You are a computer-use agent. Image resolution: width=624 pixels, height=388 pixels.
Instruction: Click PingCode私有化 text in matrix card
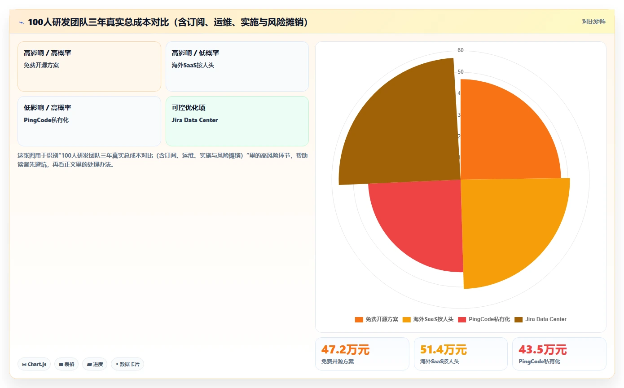pyautogui.click(x=46, y=120)
